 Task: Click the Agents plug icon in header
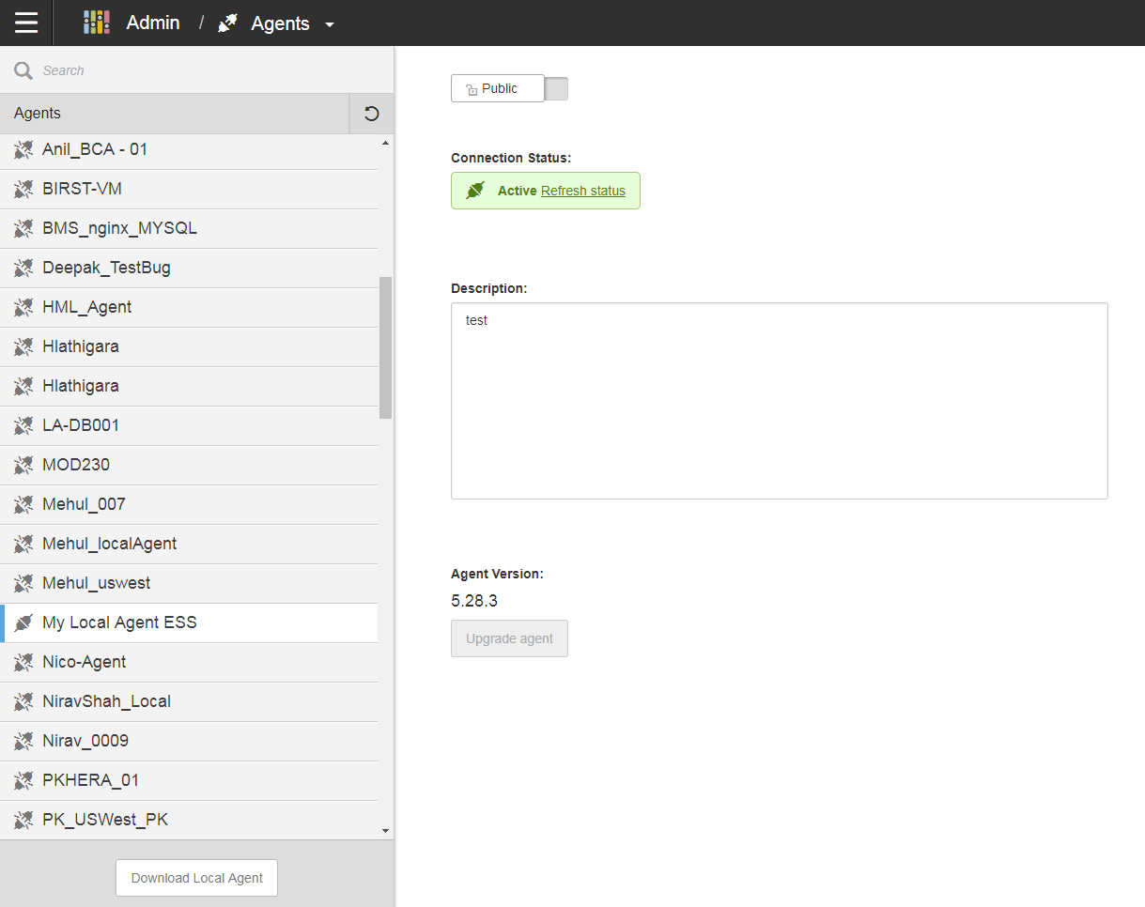tap(227, 23)
